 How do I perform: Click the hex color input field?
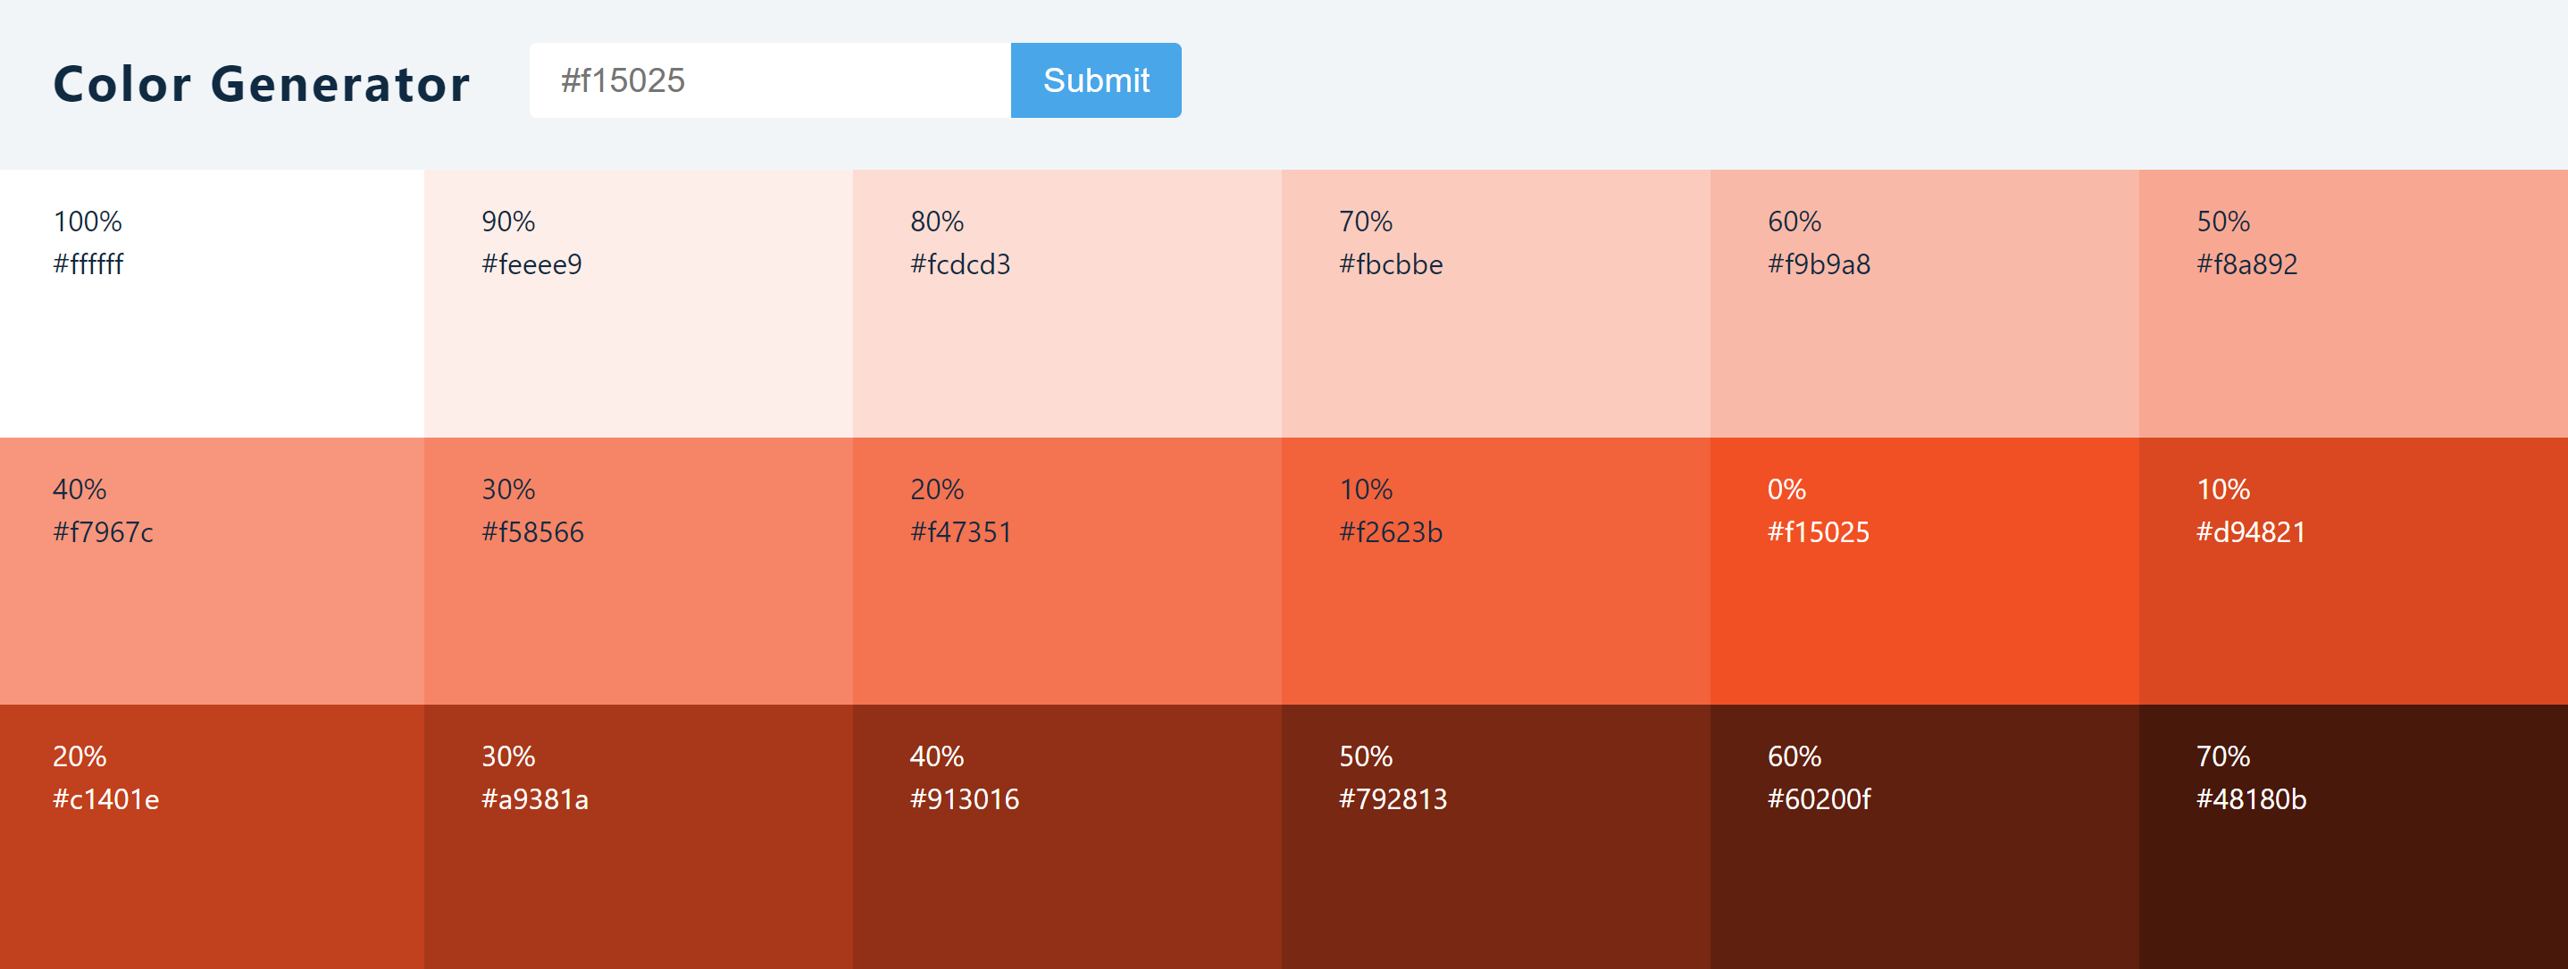tap(770, 80)
